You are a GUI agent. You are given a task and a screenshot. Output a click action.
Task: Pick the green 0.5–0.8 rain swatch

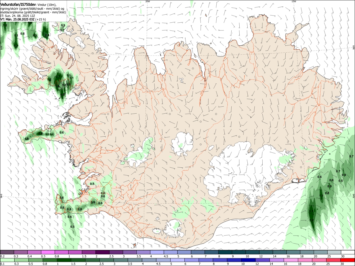pyautogui.click(x=35, y=260)
